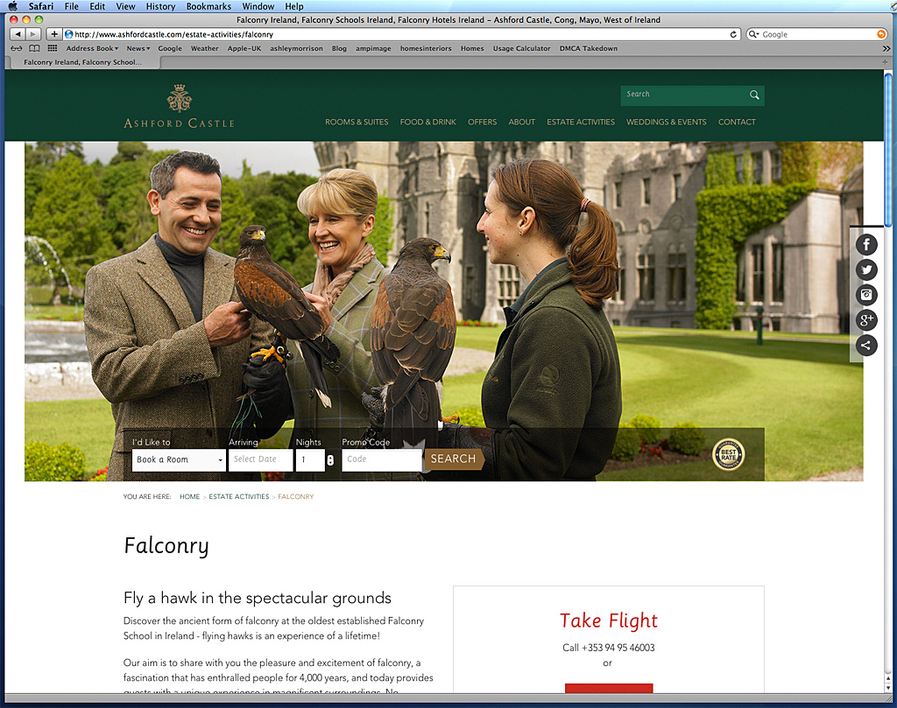Expand the News bookmarks folder
The width and height of the screenshot is (897, 708).
tap(138, 49)
